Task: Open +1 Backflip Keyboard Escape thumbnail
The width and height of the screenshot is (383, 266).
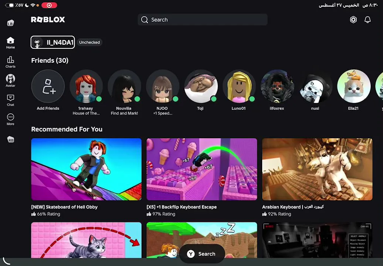Action: tap(202, 169)
